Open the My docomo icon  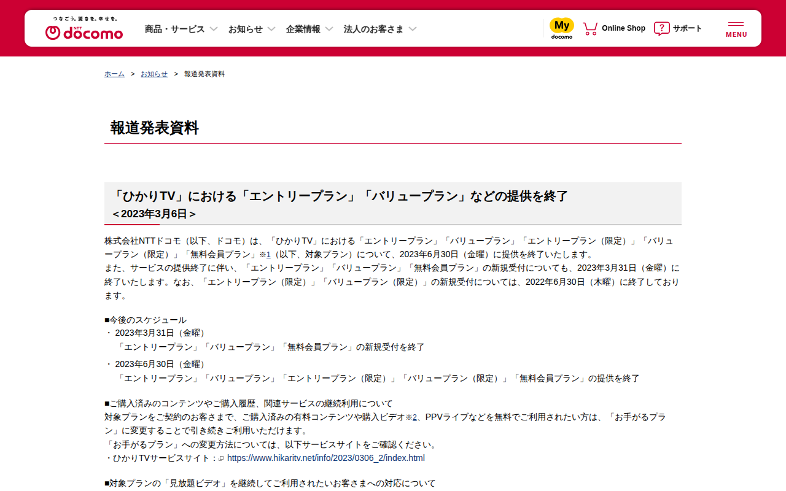click(x=562, y=28)
